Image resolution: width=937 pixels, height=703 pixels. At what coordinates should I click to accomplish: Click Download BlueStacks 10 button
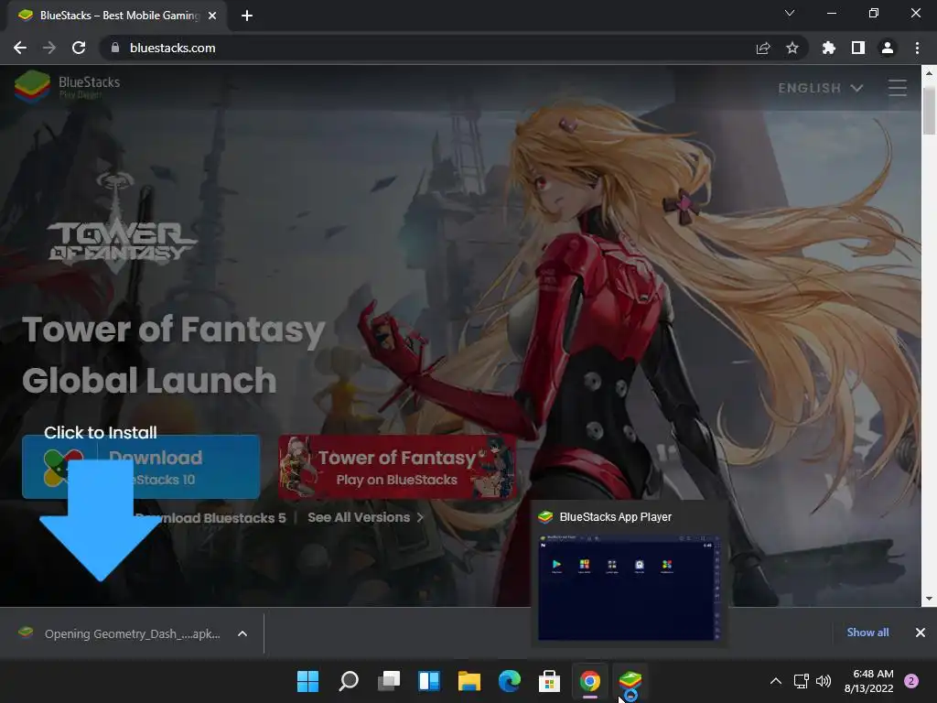tap(141, 468)
